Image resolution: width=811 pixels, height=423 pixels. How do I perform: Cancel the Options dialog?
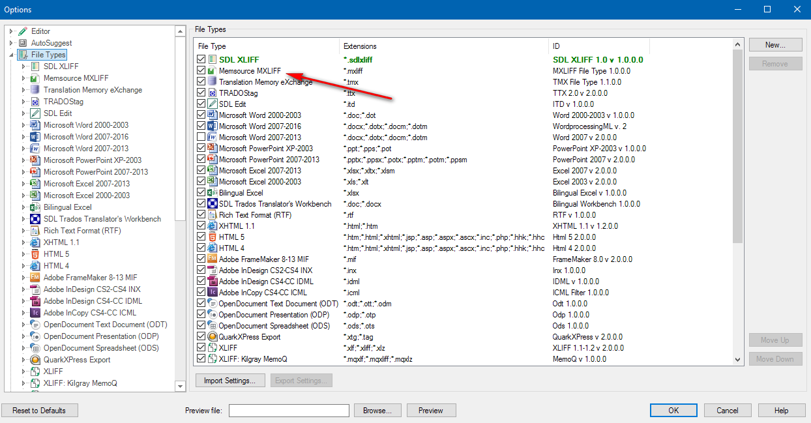click(x=728, y=411)
